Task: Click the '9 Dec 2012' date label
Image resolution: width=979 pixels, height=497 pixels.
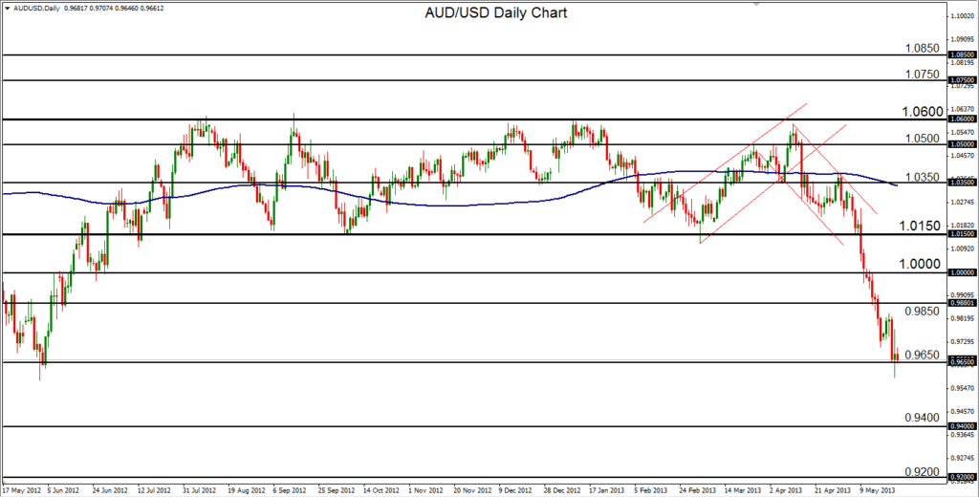Action: coord(517,491)
